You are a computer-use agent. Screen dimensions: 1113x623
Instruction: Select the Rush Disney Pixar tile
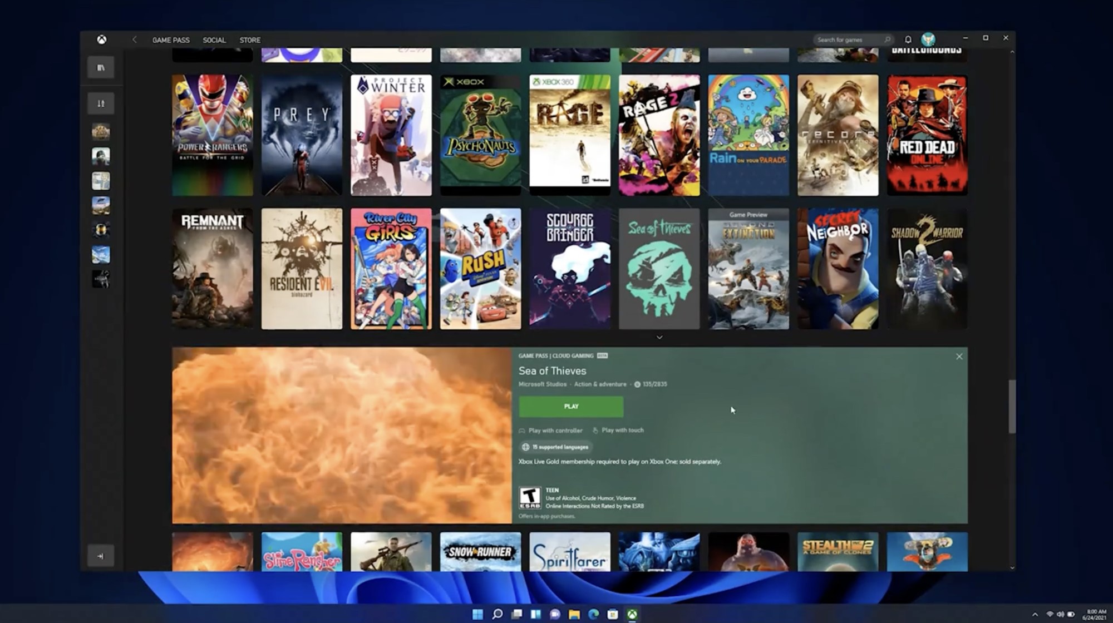pyautogui.click(x=481, y=269)
